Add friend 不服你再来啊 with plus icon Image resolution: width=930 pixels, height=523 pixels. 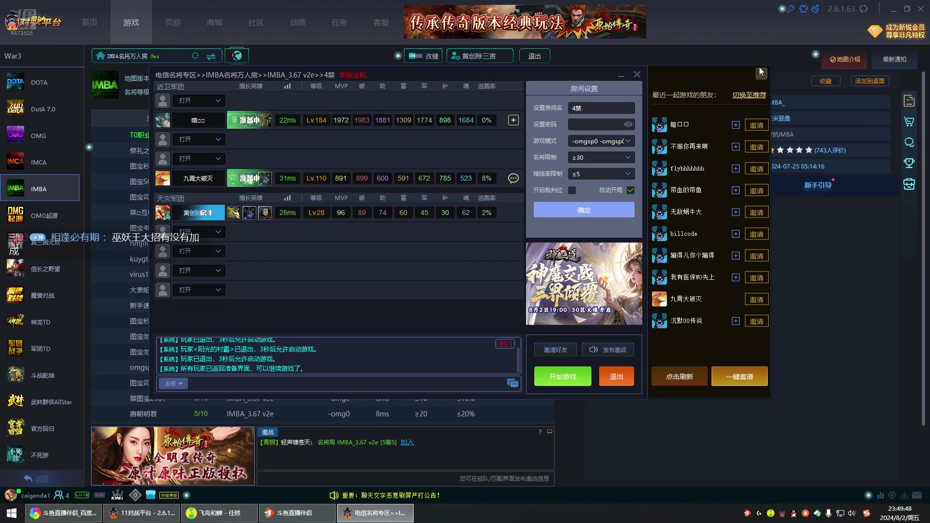point(735,147)
